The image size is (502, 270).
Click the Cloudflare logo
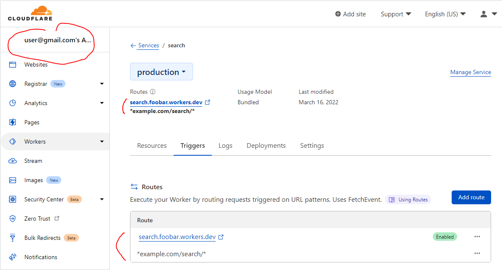pos(30,13)
